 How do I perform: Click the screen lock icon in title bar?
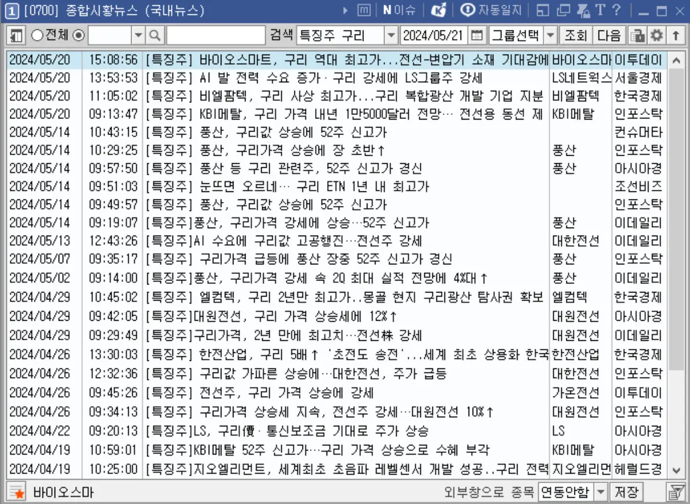584,10
